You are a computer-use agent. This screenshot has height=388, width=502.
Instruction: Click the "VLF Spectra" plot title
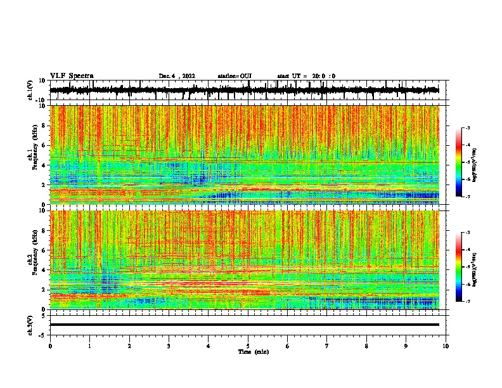pyautogui.click(x=72, y=75)
